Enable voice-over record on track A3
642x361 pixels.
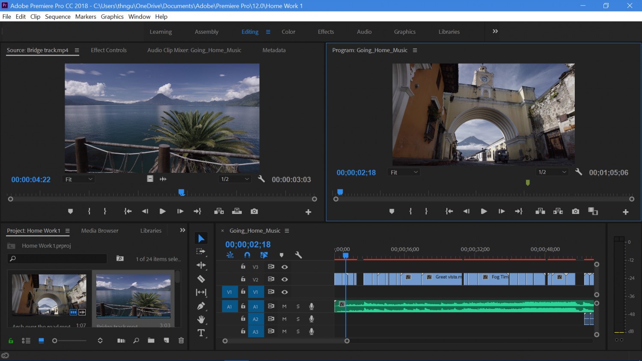pyautogui.click(x=312, y=331)
